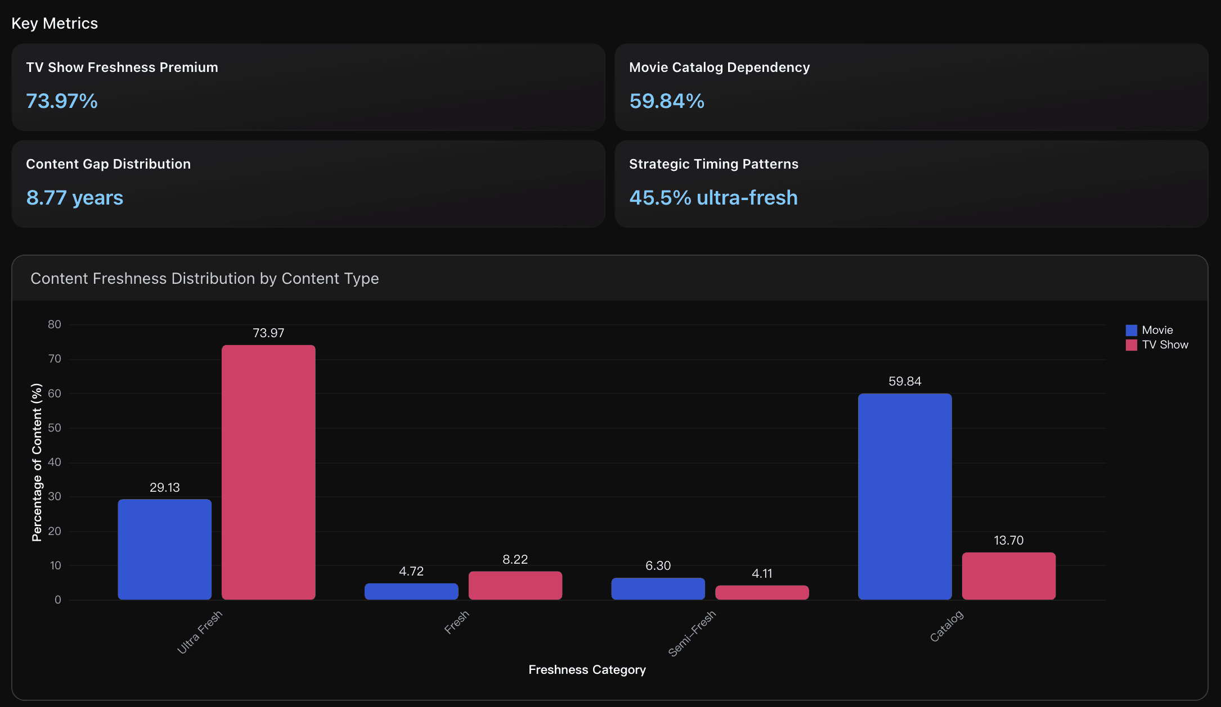Click the Key Metrics heading
This screenshot has width=1221, height=707.
pyautogui.click(x=55, y=23)
